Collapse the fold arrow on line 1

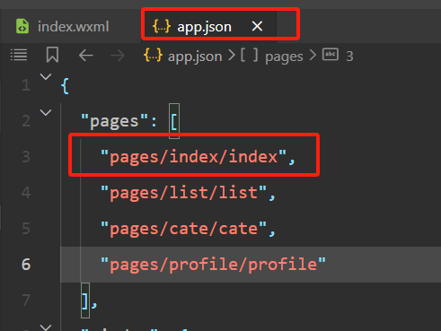click(x=46, y=77)
